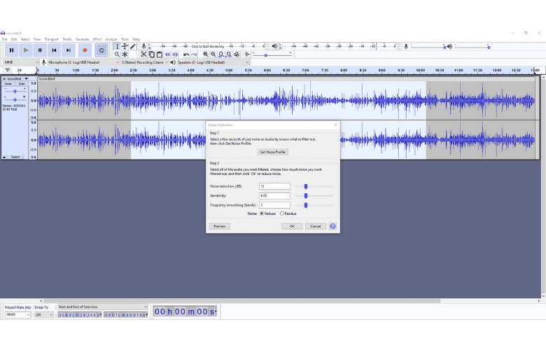Open the soundtest track name menu
546x350 pixels.
click(16, 78)
